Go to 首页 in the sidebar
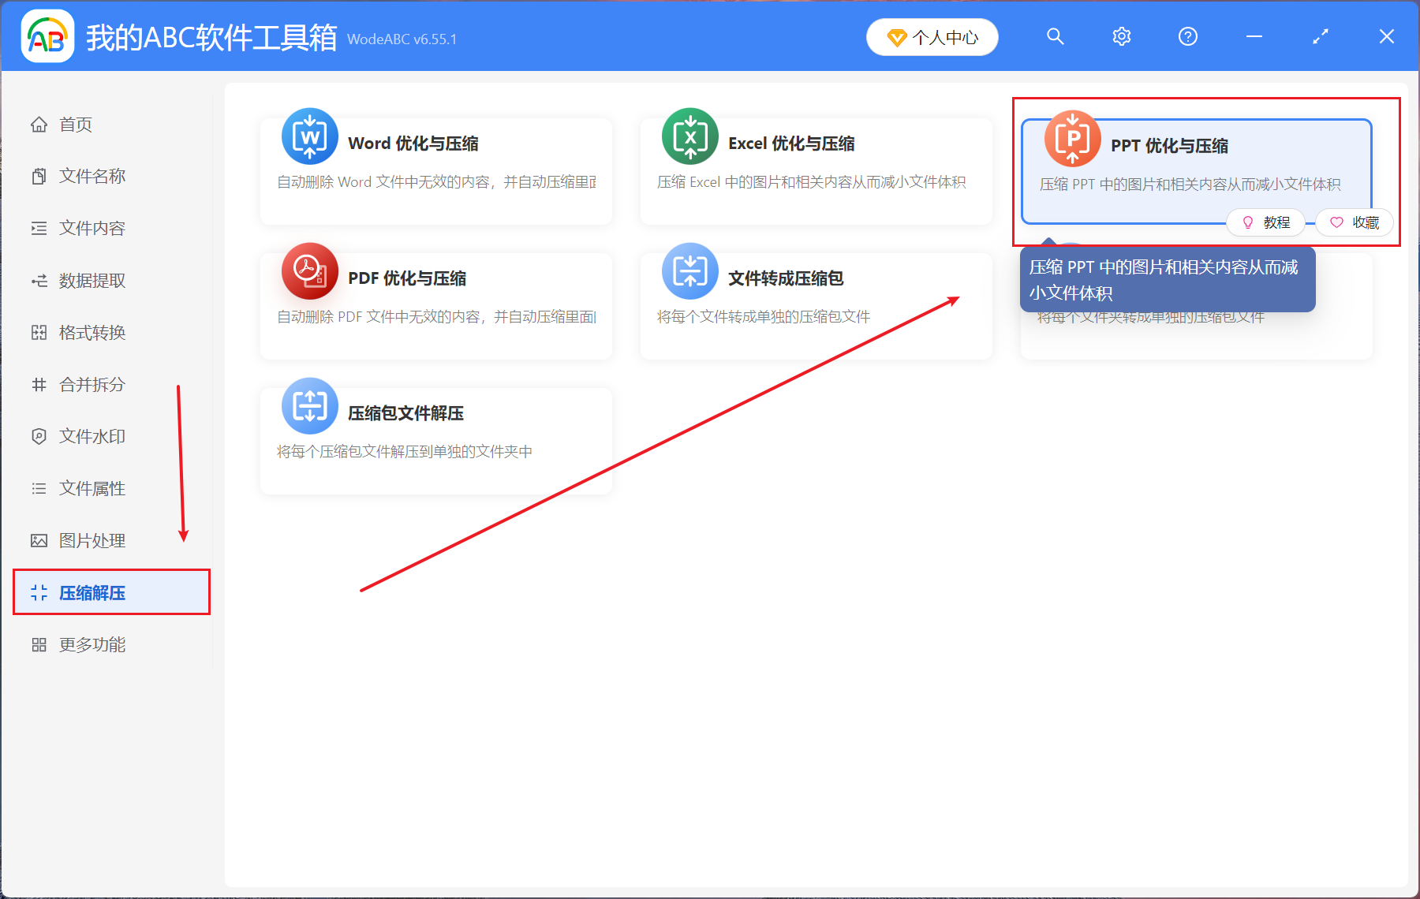Viewport: 1420px width, 899px height. click(75, 124)
